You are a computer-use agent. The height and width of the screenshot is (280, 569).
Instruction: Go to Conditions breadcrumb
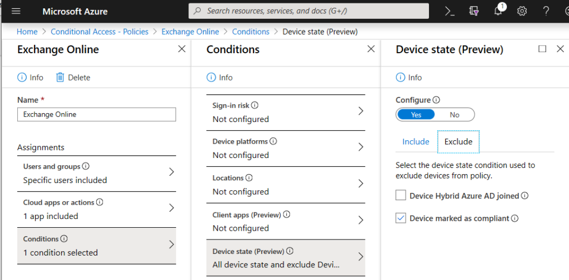[x=251, y=32]
